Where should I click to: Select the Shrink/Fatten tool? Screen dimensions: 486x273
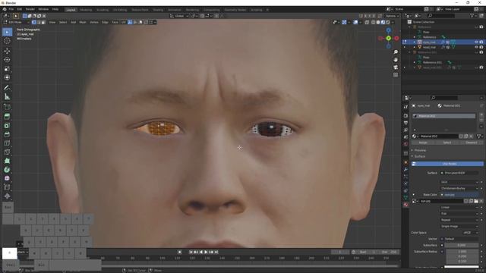point(7,196)
